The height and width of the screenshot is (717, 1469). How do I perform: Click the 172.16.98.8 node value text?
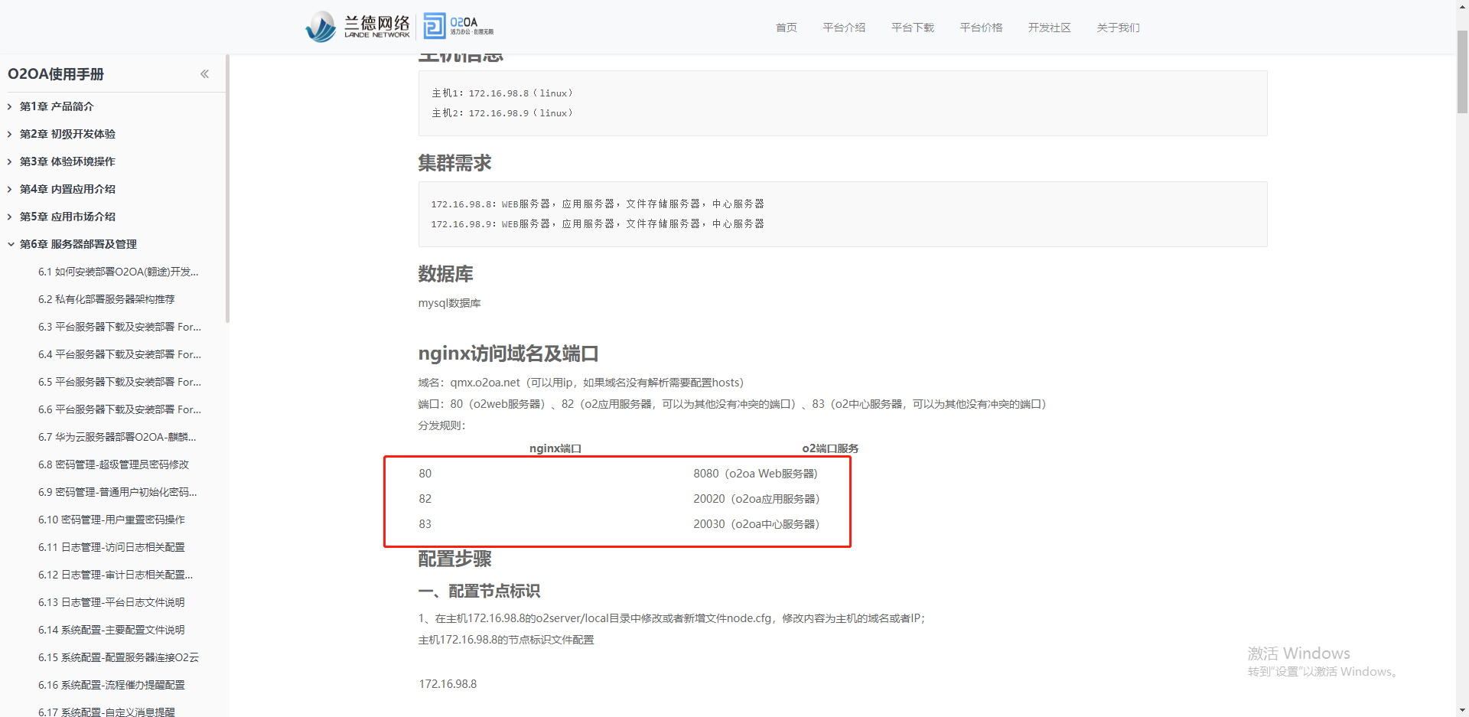[x=448, y=684]
